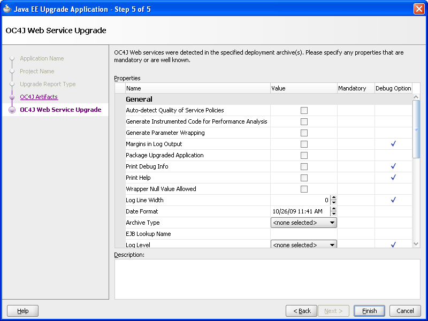428x321 pixels.
Task: Click the debug option check mark for Print Debug Info
Action: [x=393, y=166]
